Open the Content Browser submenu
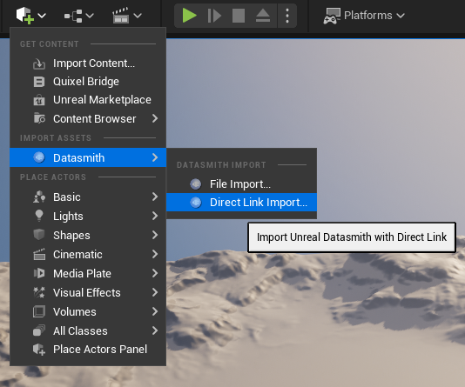The image size is (465, 387). pos(88,119)
